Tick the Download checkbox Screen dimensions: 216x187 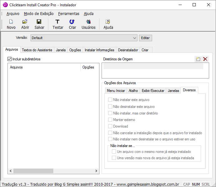click(110, 126)
